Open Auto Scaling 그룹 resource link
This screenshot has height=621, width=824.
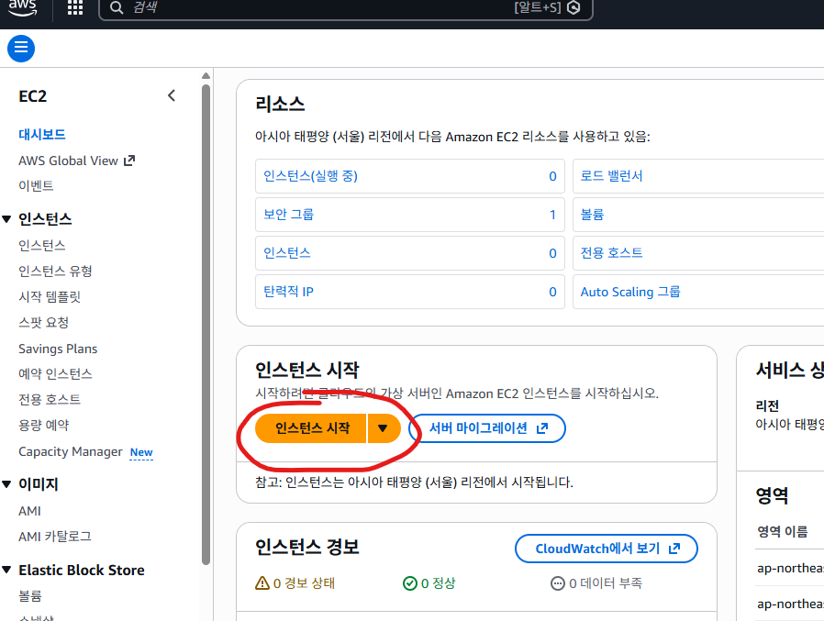tap(630, 292)
